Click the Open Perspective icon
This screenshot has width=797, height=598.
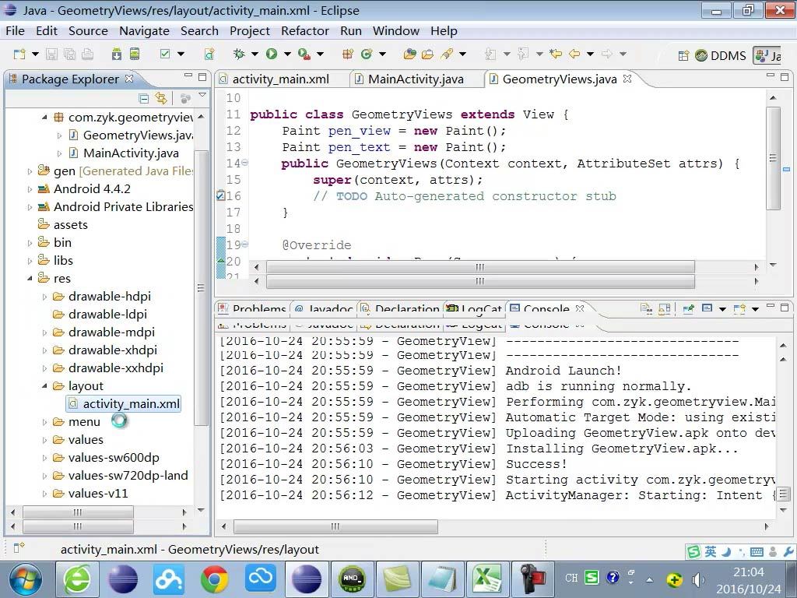click(683, 56)
